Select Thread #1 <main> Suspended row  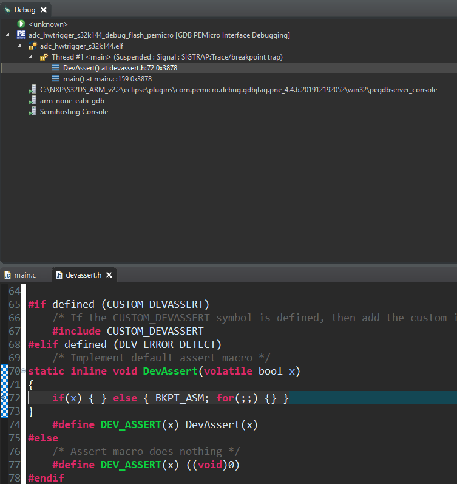[167, 57]
